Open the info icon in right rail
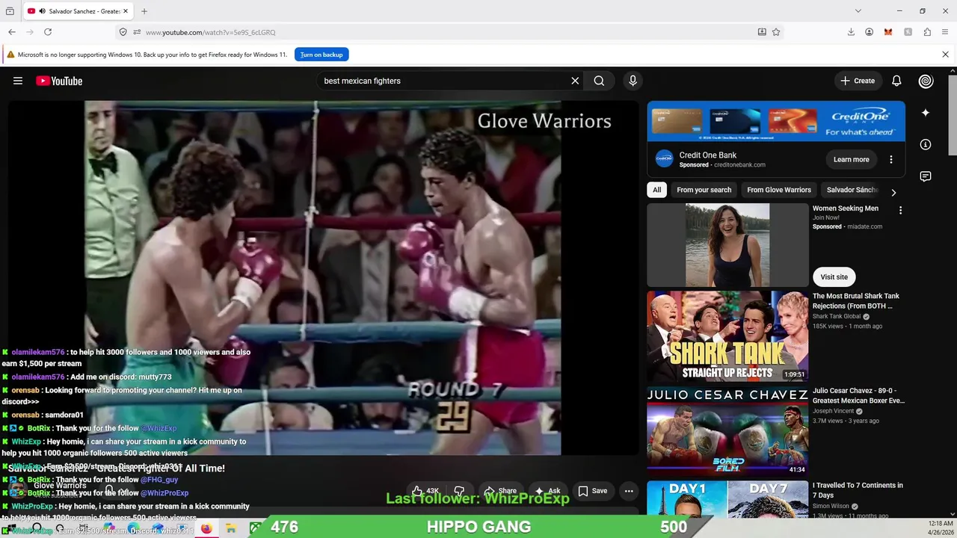This screenshot has width=957, height=538. [926, 144]
